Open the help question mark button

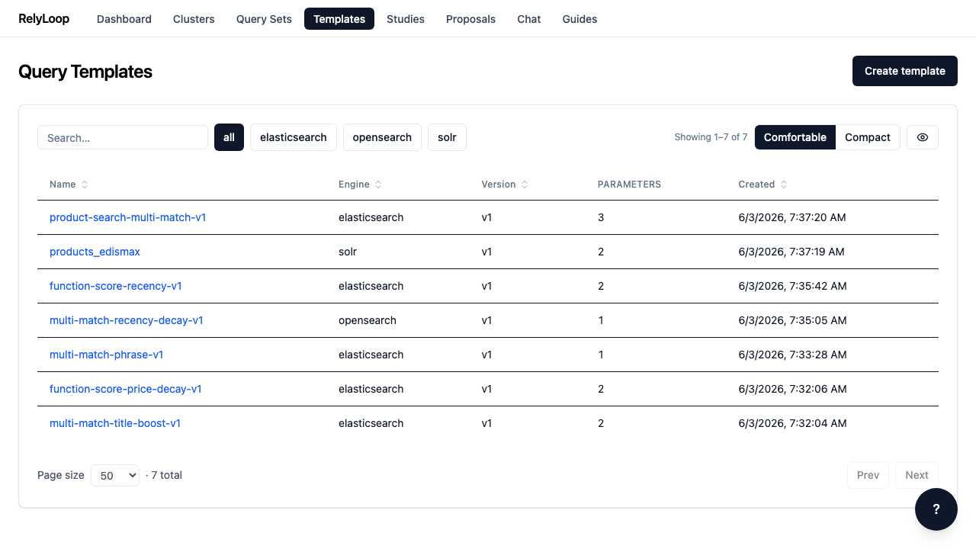(x=936, y=509)
